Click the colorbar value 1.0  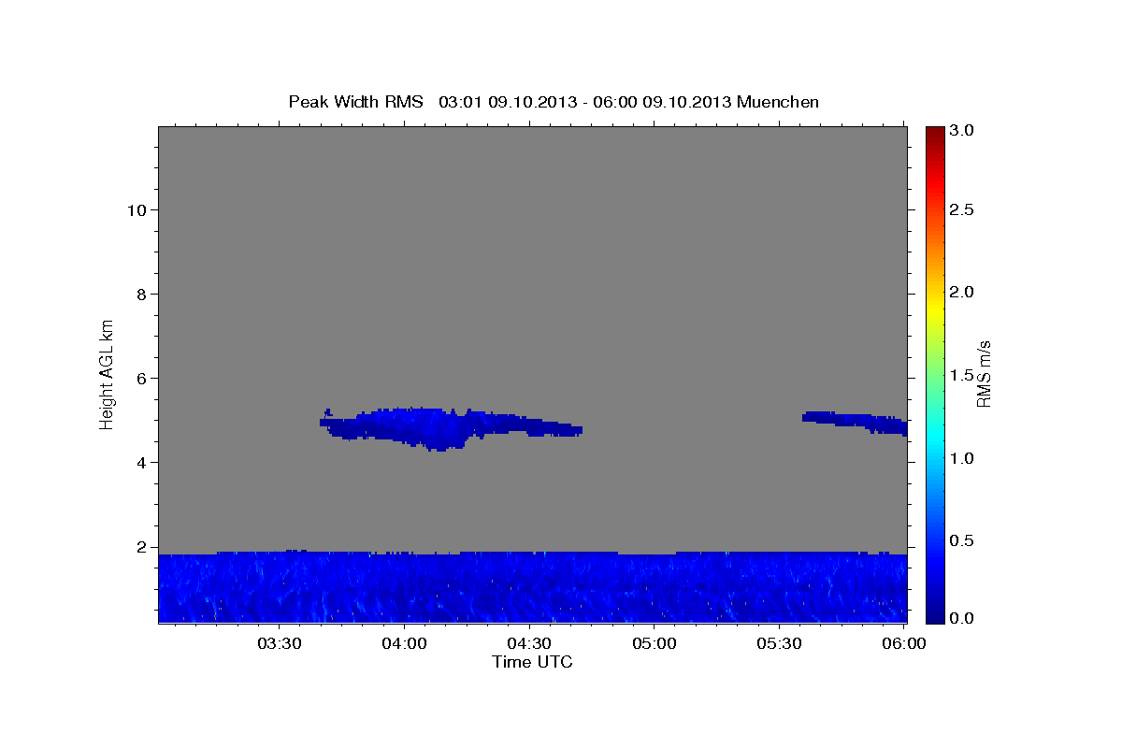pyautogui.click(x=962, y=458)
